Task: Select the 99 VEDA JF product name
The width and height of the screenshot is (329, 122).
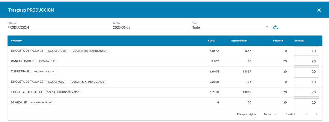Action: (x=19, y=103)
